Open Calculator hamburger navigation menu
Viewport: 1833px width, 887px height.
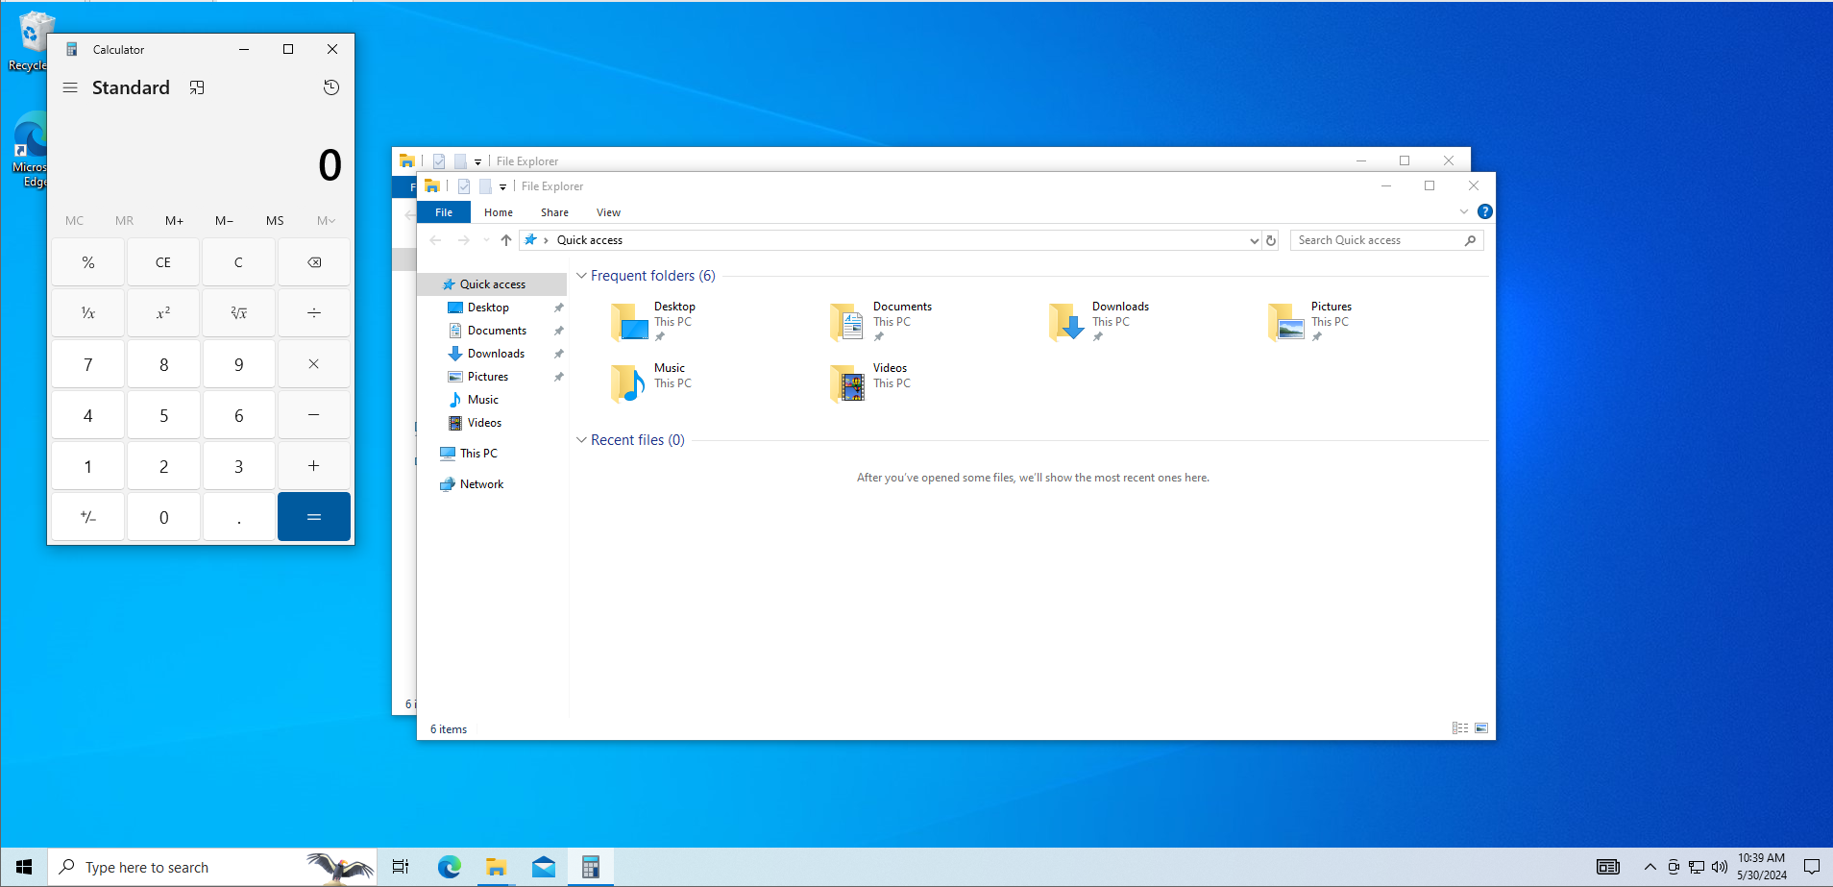tap(70, 87)
